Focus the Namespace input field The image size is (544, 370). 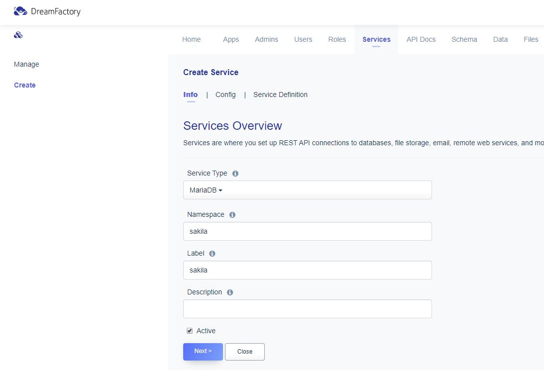point(308,231)
